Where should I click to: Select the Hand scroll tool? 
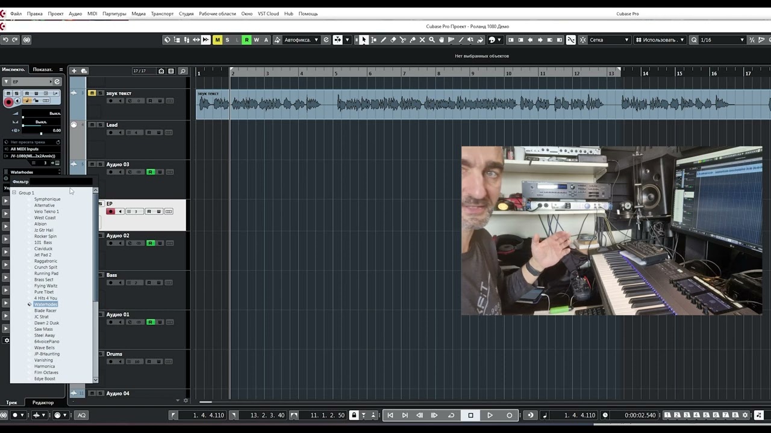[x=442, y=40]
